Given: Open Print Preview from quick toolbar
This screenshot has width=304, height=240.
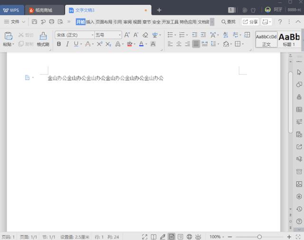Looking at the screenshot, I should pyautogui.click(x=60, y=22).
